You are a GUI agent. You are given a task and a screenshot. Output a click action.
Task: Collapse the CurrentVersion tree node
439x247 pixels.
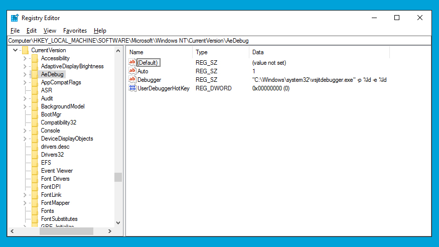point(15,50)
